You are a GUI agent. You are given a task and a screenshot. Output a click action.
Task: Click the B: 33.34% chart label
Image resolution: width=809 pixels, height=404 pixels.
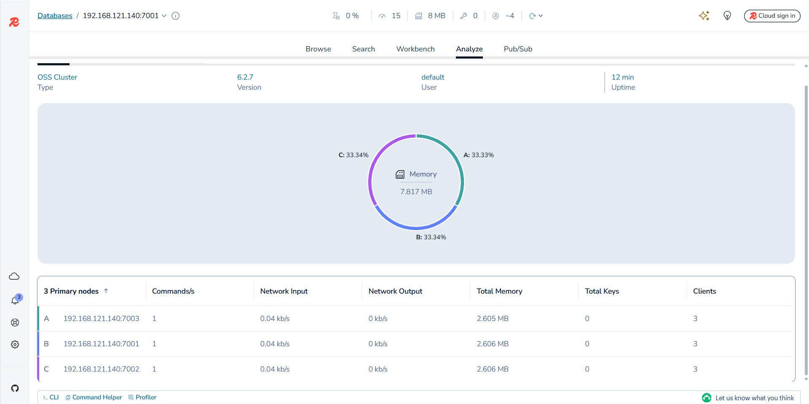tap(431, 237)
